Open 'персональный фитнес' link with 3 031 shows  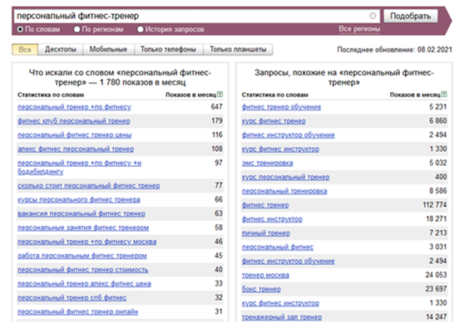point(278,247)
